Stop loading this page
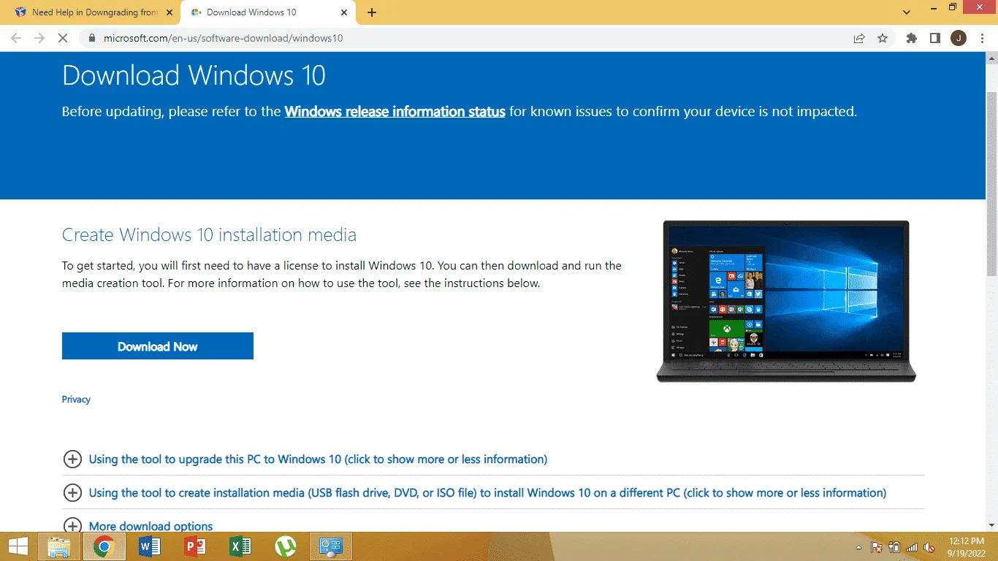The width and height of the screenshot is (998, 561). 63,38
